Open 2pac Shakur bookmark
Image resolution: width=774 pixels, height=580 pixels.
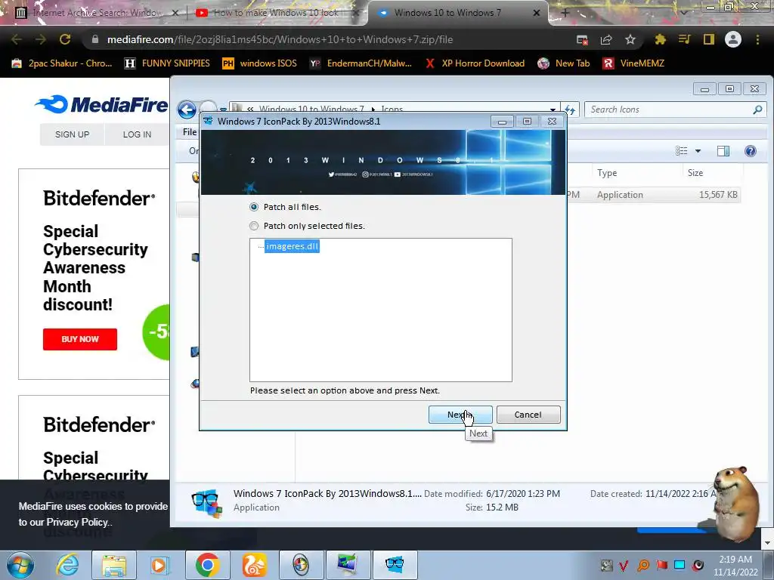[62, 63]
